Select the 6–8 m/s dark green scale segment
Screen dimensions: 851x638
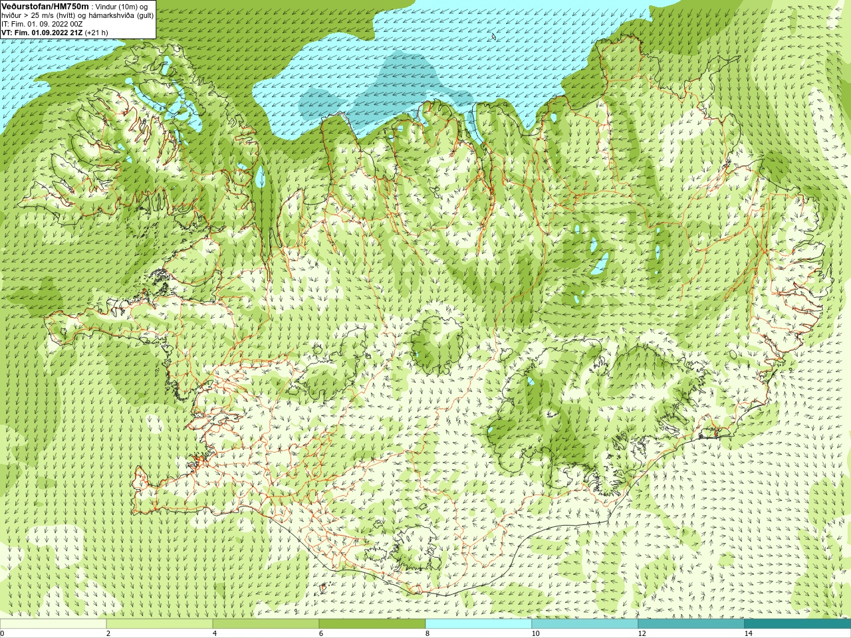tap(372, 623)
